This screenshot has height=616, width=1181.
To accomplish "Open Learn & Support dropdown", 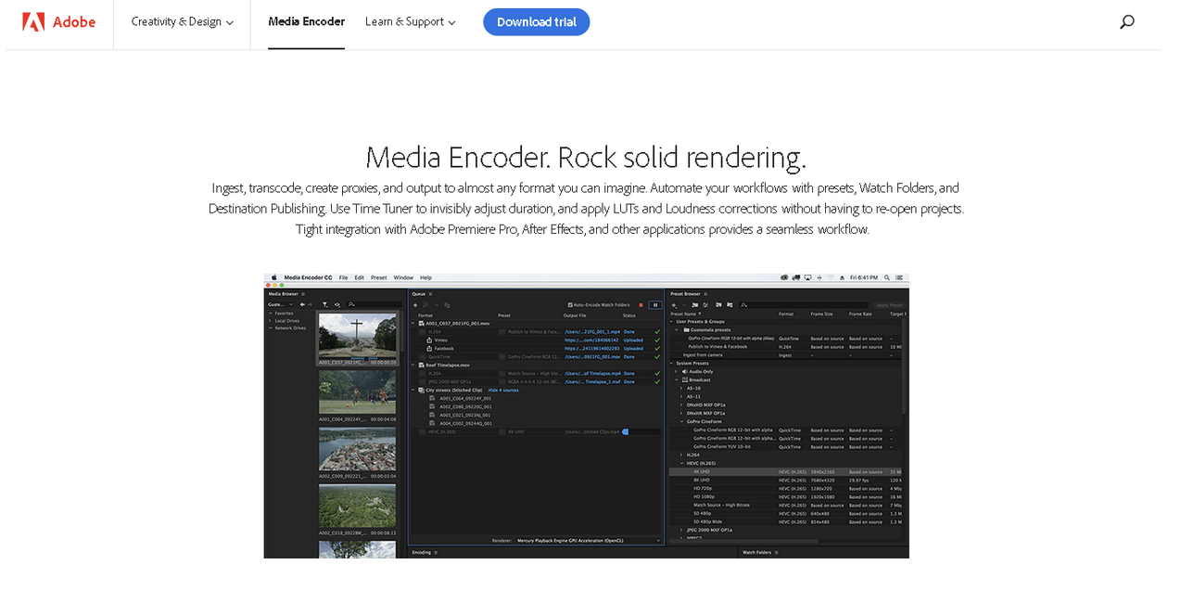I will point(410,22).
